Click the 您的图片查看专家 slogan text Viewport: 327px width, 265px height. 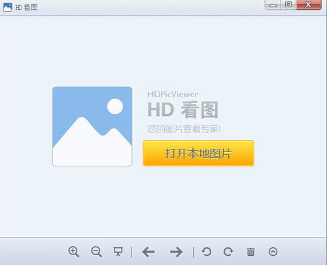pos(183,129)
